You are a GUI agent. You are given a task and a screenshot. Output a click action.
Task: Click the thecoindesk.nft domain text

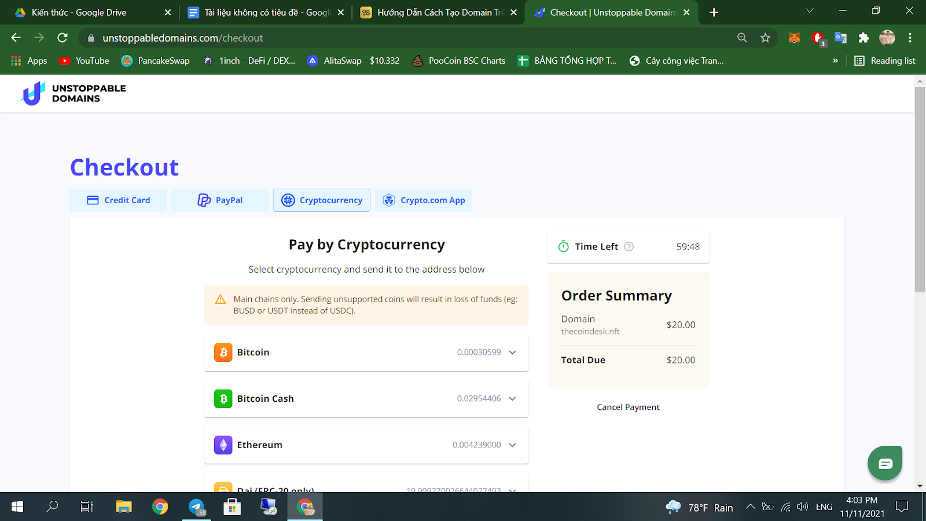(590, 332)
